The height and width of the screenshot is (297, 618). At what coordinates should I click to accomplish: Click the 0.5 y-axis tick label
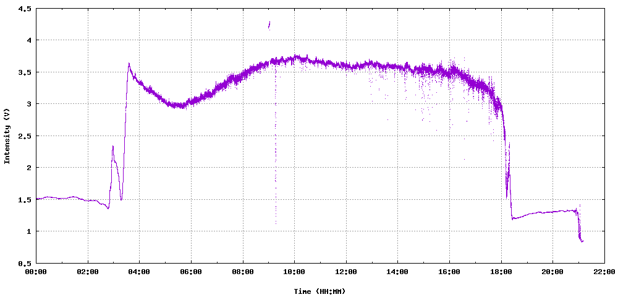coord(25,263)
